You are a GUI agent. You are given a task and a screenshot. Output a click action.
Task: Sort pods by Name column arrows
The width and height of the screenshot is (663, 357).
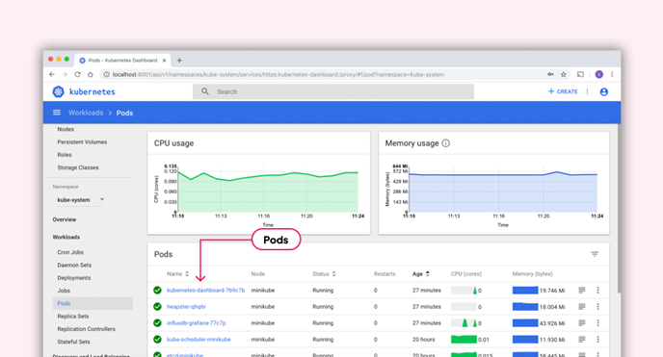[187, 274]
